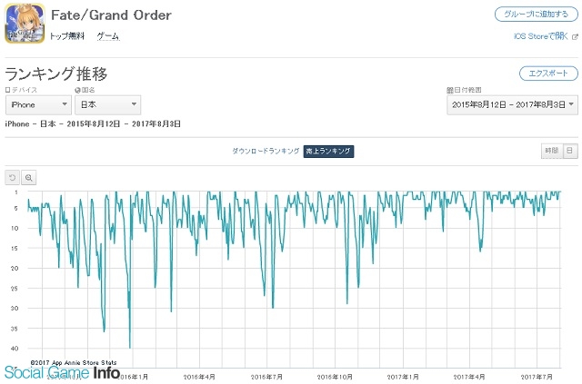Image resolution: width=582 pixels, height=384 pixels.
Task: Click the グループに追加する button
Action: (x=537, y=15)
